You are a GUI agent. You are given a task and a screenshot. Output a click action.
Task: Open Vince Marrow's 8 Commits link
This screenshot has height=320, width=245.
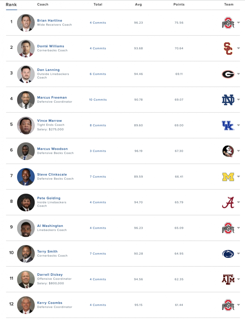[98, 125]
